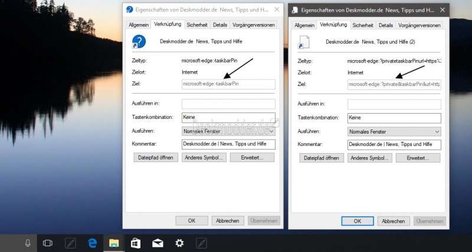This screenshot has width=472, height=252.
Task: Click Ausführen in field in right dialog
Action: 394,105
